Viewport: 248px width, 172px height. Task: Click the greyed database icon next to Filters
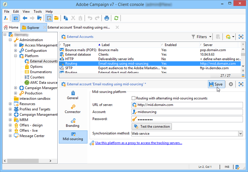(x=218, y=37)
